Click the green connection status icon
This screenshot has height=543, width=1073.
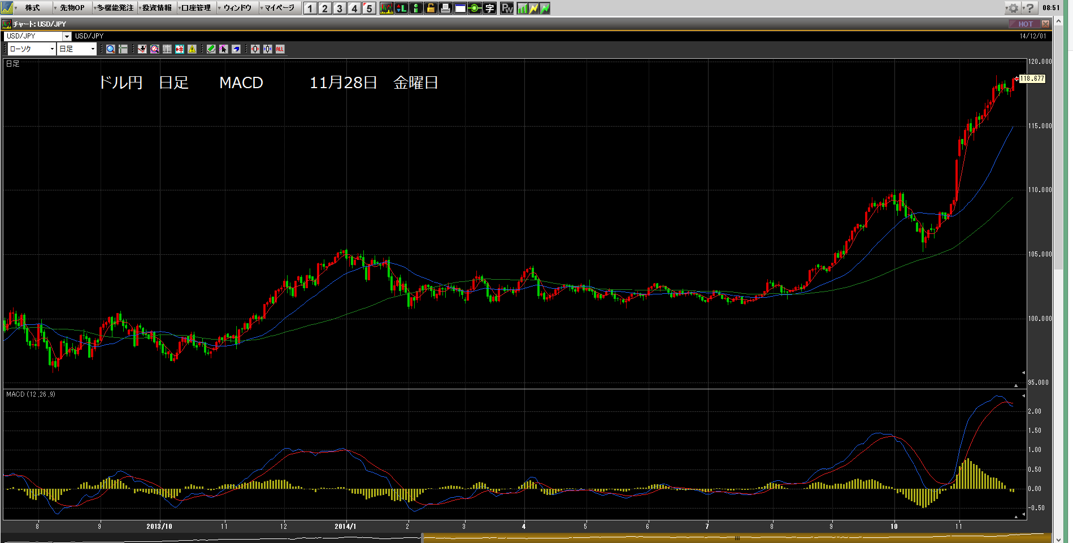point(475,8)
